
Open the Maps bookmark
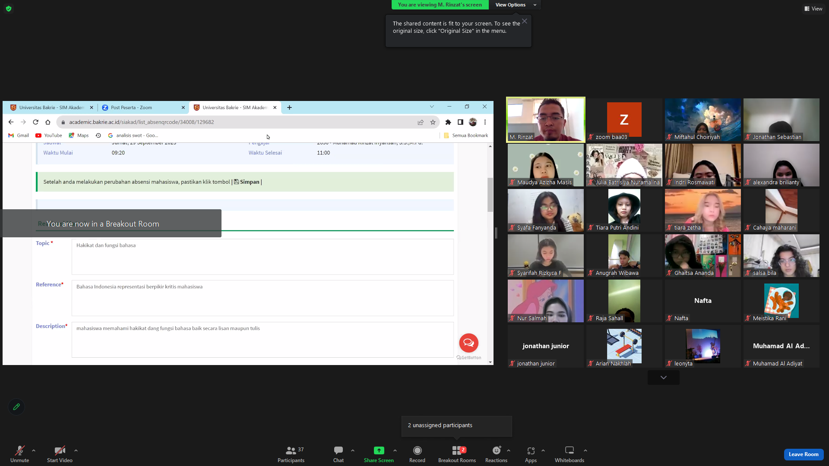pos(79,135)
